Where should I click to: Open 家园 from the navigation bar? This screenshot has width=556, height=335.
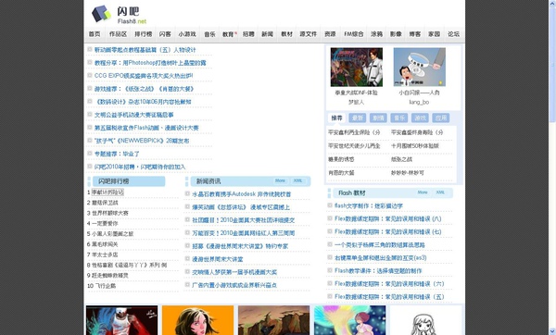tap(434, 34)
